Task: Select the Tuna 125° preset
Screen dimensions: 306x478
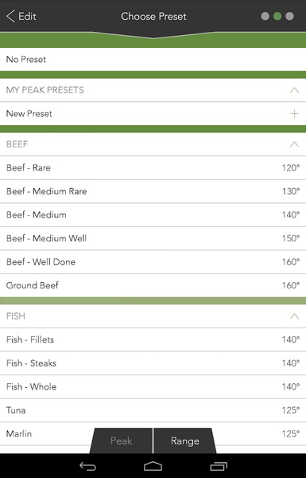Action: click(x=153, y=410)
